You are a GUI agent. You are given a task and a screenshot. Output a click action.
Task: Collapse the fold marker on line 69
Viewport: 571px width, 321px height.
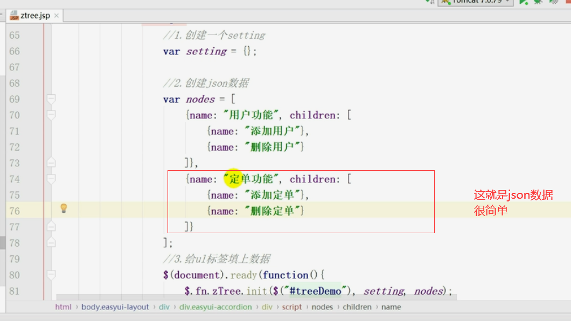51,99
